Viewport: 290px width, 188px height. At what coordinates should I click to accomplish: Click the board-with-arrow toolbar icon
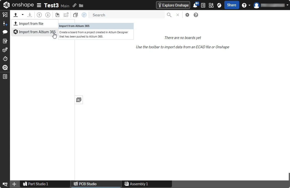coord(66,15)
